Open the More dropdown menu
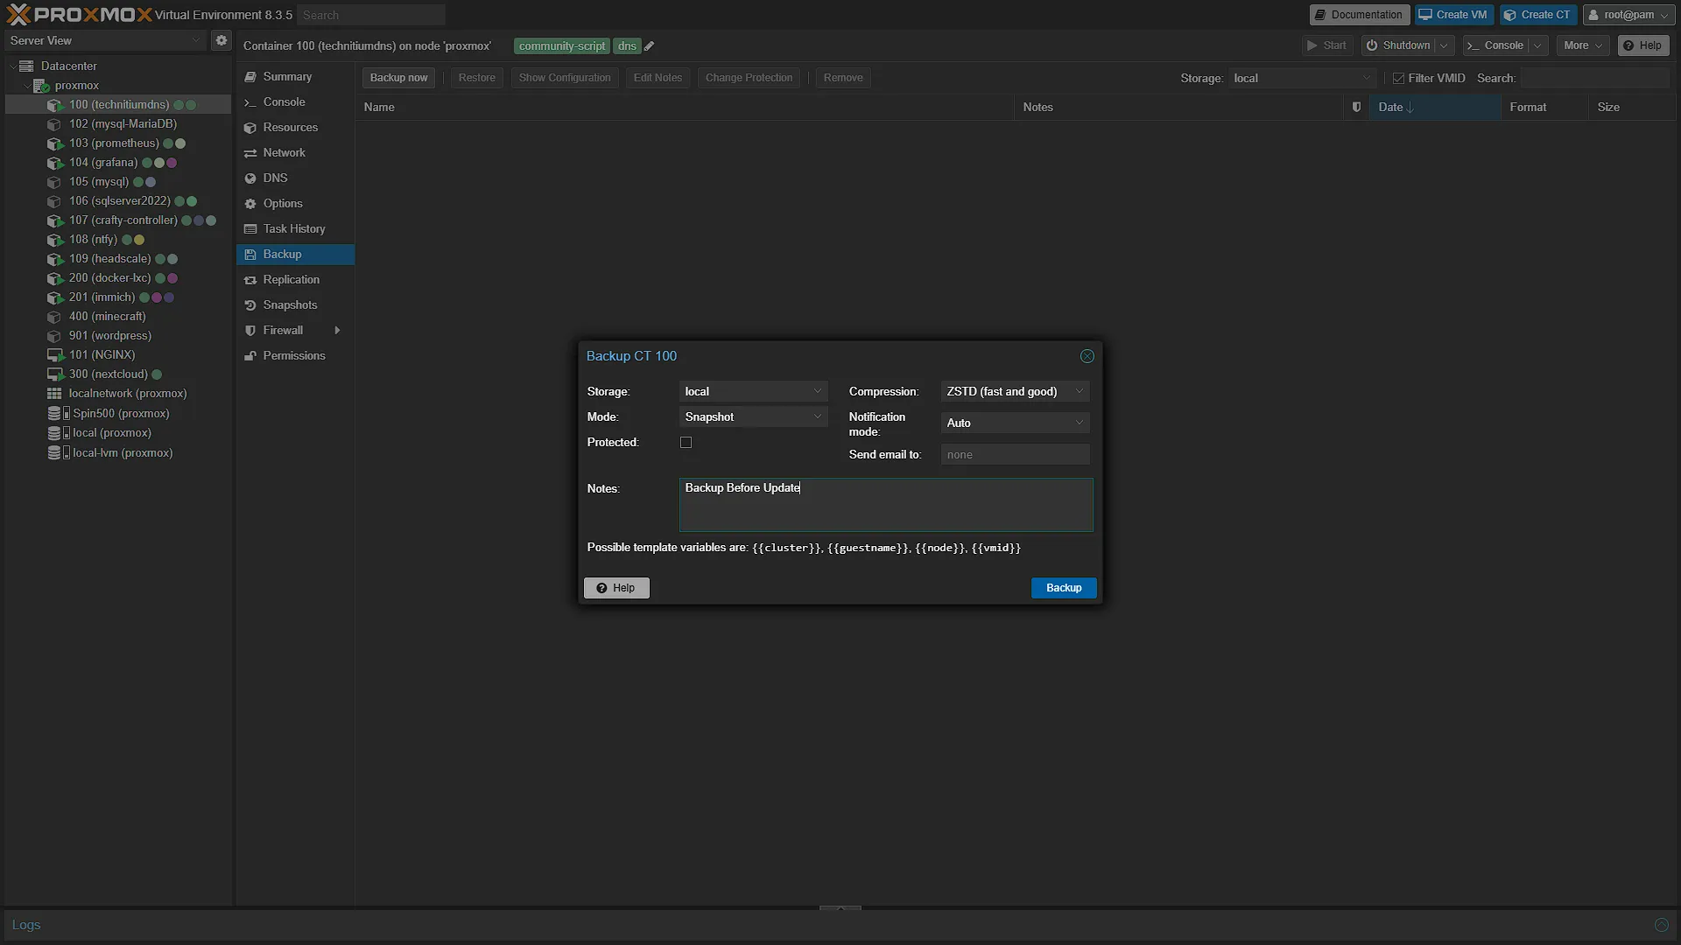Viewport: 1681px width, 945px height. (x=1582, y=45)
